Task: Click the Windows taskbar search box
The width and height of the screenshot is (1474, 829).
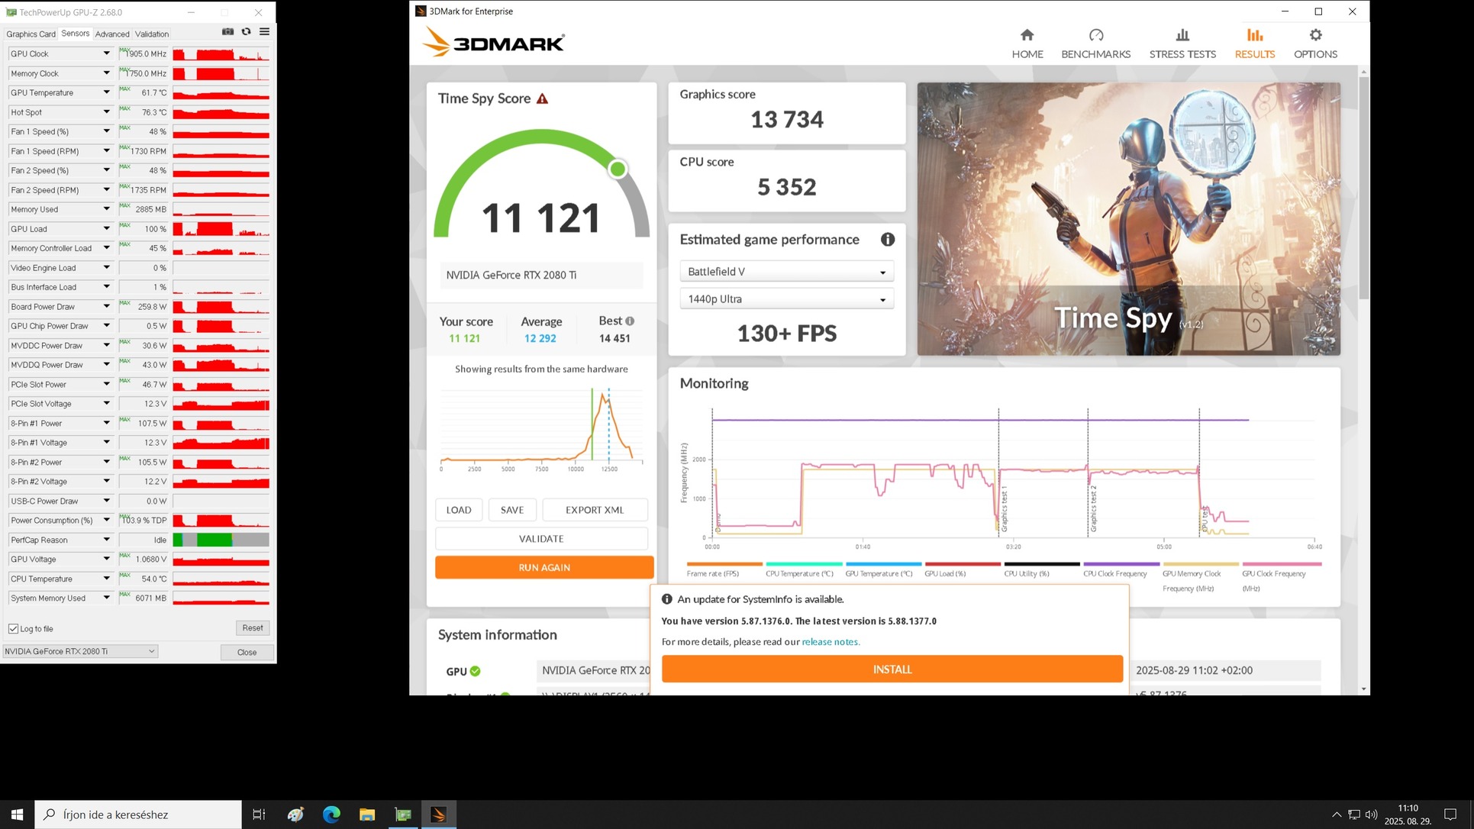Action: tap(138, 814)
